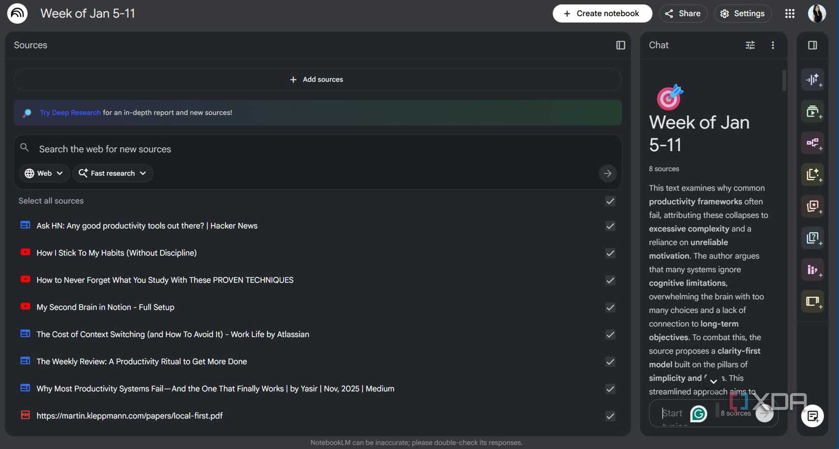Generate an Audio Overview from studio sidebar

pyautogui.click(x=813, y=80)
